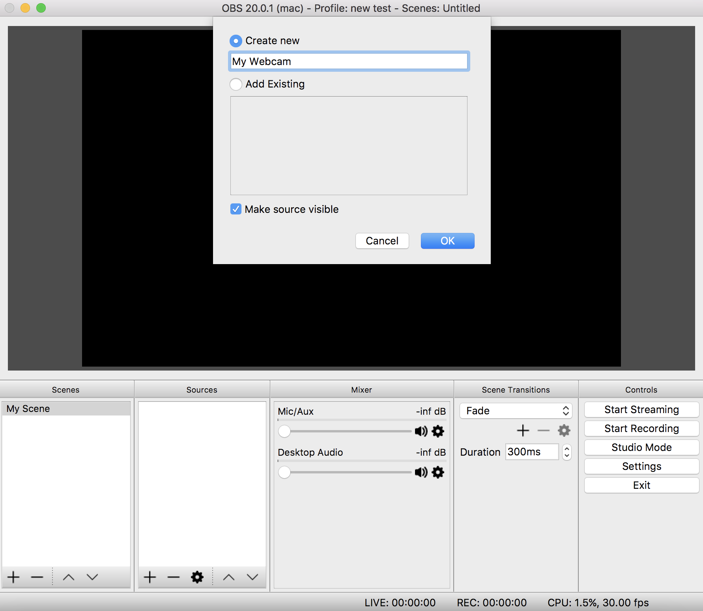Uncheck Make source visible checkbox
The height and width of the screenshot is (611, 703).
(x=236, y=209)
